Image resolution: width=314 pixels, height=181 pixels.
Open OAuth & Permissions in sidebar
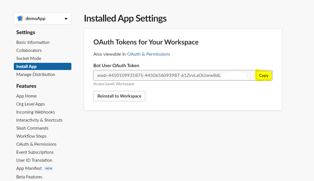(37, 144)
